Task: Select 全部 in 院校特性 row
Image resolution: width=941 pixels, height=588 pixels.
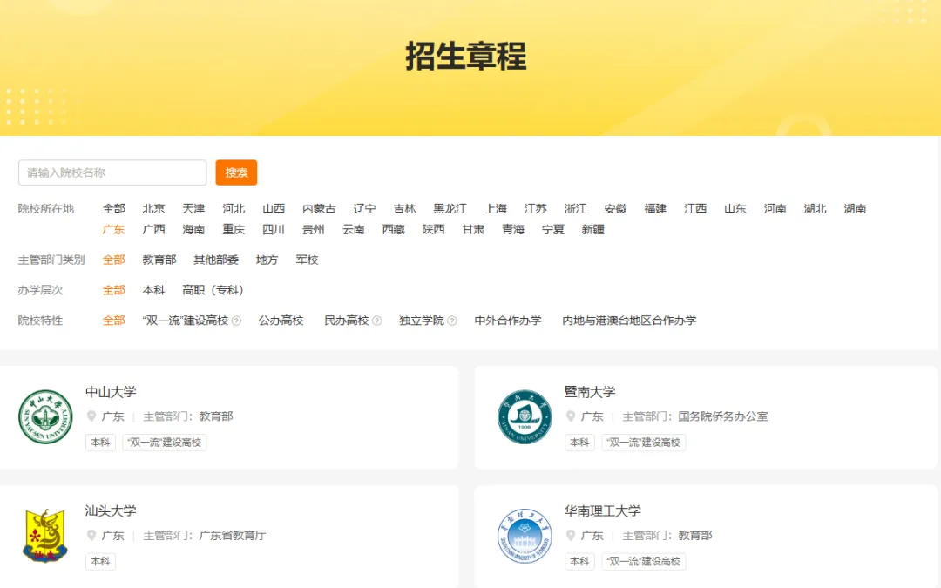Action: pyautogui.click(x=114, y=321)
